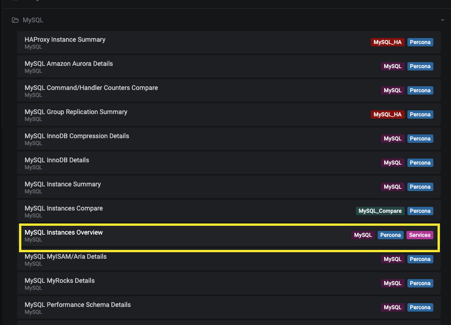The image size is (451, 325).
Task: Collapse the MySQL folder chevron
Action: [x=443, y=20]
